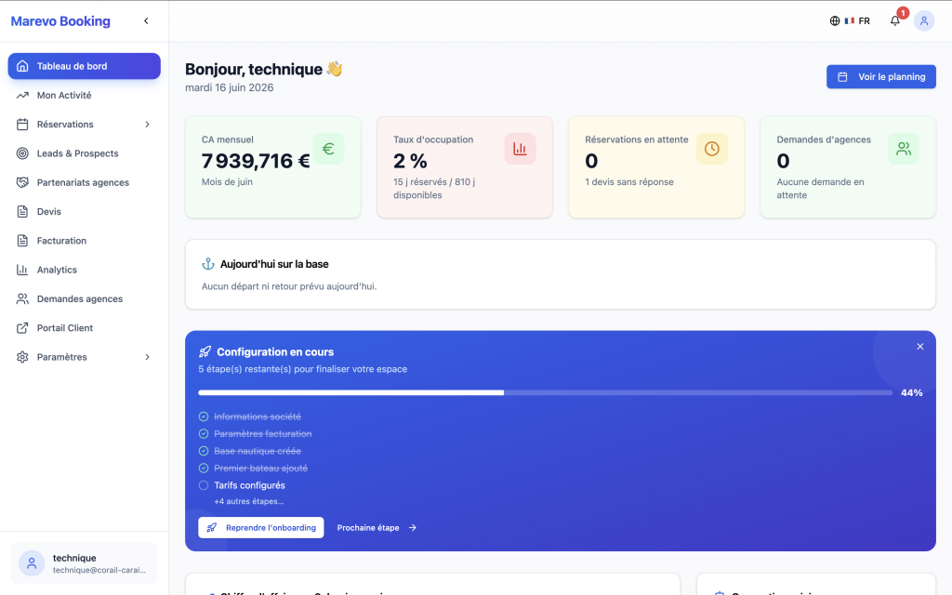
Task: Click Reprendre l'onboarding button
Action: click(261, 528)
